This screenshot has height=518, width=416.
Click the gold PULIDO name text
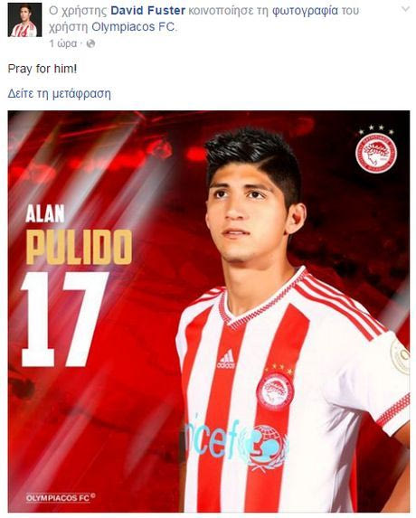pyautogui.click(x=79, y=247)
